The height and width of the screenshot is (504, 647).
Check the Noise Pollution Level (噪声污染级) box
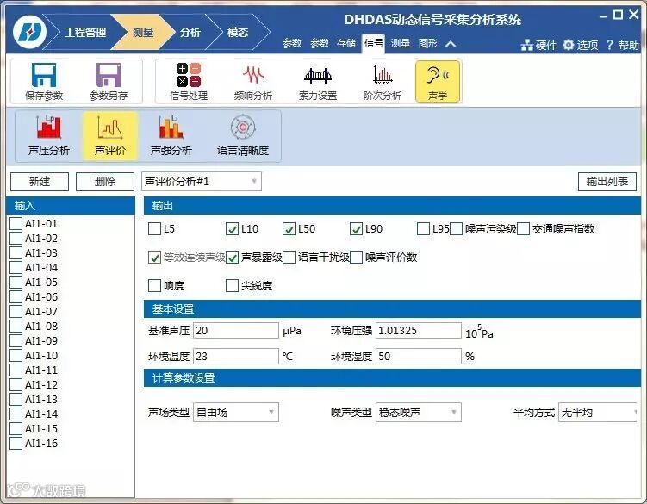[456, 228]
